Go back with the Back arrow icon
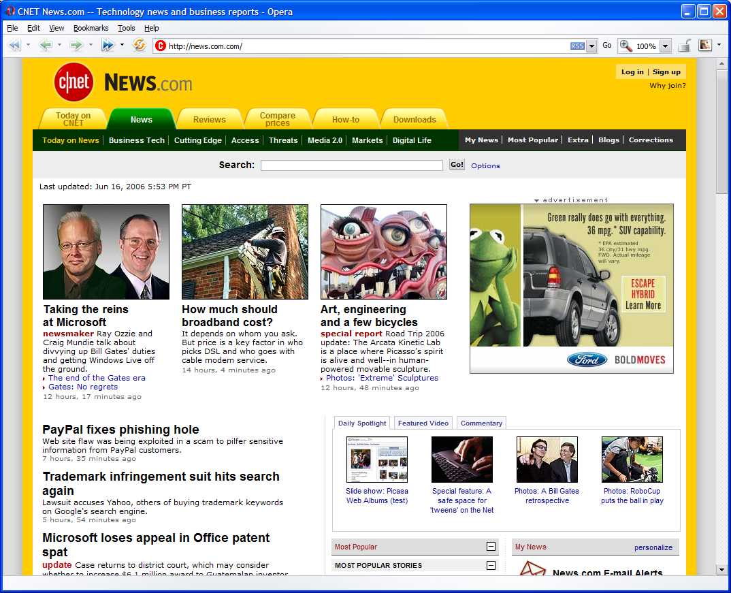 pos(46,46)
